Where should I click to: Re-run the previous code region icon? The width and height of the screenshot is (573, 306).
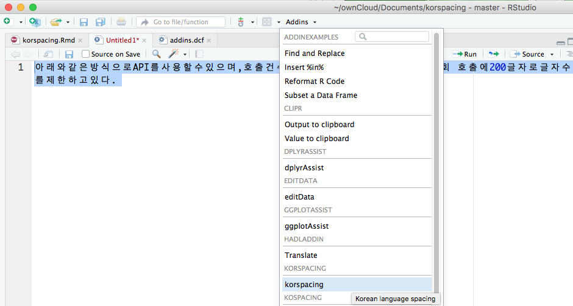click(x=494, y=54)
